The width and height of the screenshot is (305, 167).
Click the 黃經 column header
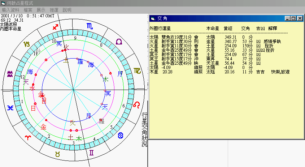tap(228, 29)
